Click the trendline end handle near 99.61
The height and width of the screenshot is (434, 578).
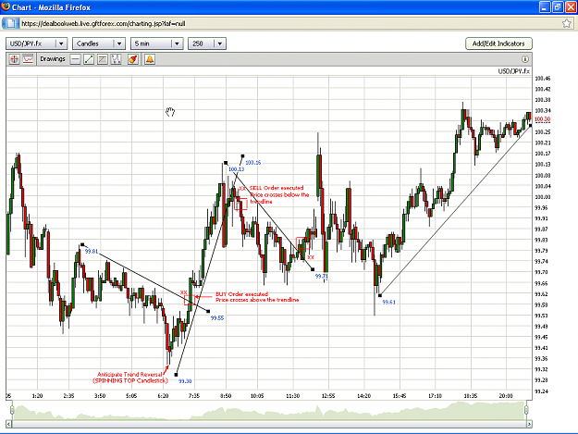(x=380, y=295)
